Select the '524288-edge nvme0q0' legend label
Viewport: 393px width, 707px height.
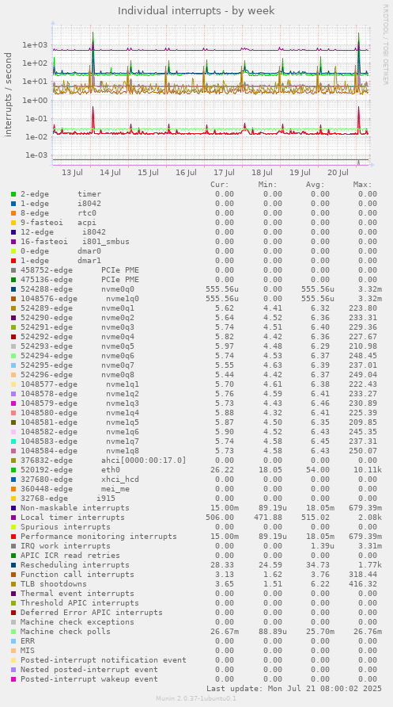pos(77,289)
